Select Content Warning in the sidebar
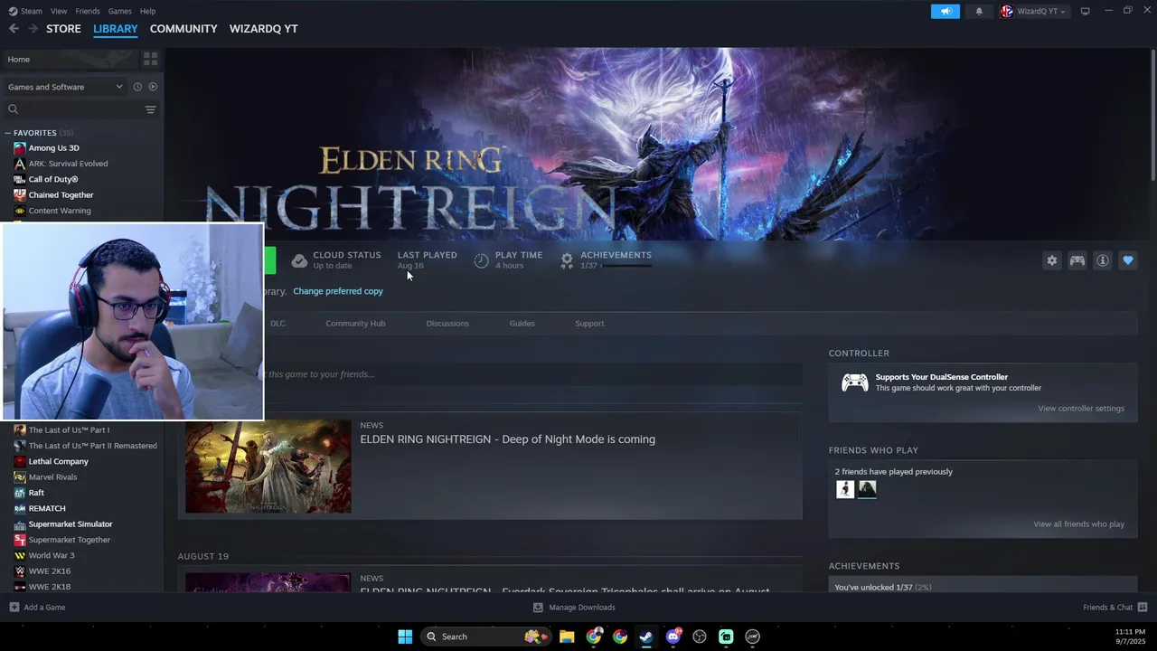 [60, 211]
